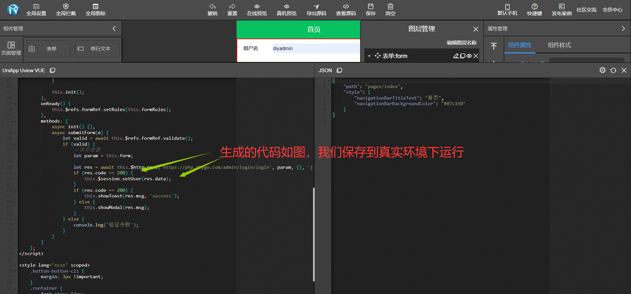Click this.$session.setUser(res.data) line
631x294 pixels.
(128, 179)
